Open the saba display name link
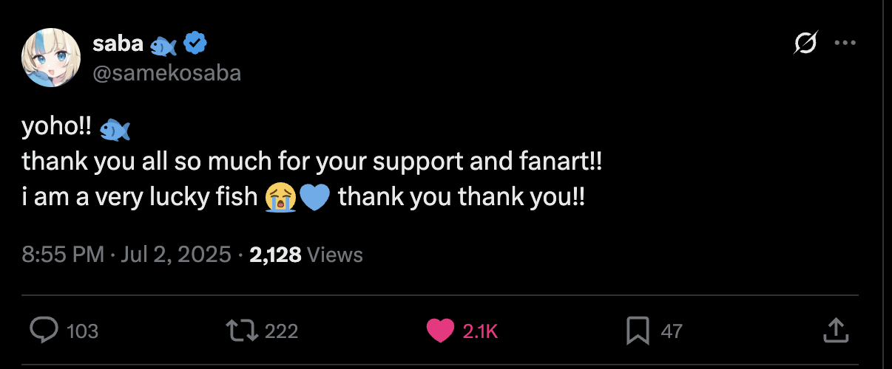The height and width of the screenshot is (369, 892). click(x=118, y=44)
